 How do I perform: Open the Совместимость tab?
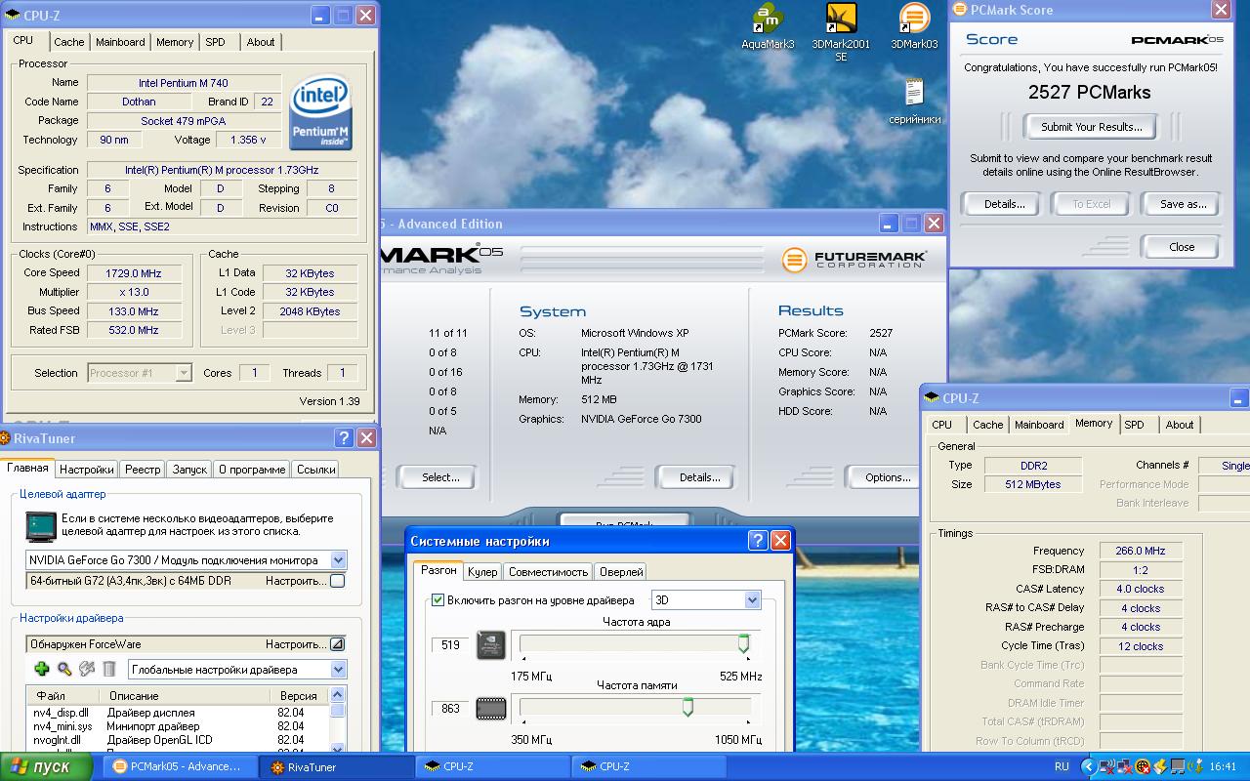pyautogui.click(x=548, y=572)
